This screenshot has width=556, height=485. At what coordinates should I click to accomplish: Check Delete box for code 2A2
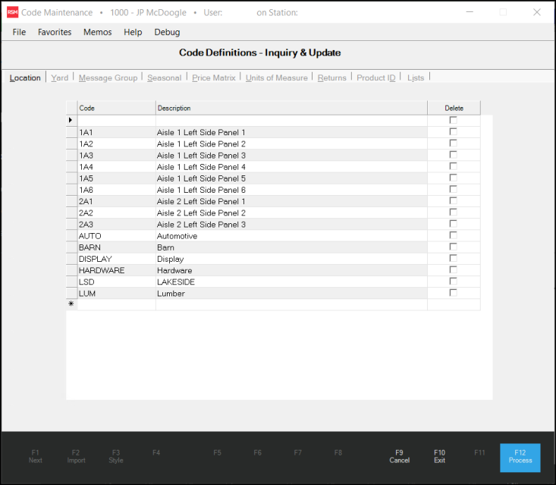[453, 213]
